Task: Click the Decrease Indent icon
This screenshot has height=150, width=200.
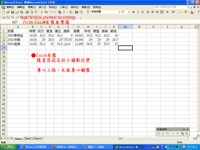Action: coord(173,12)
